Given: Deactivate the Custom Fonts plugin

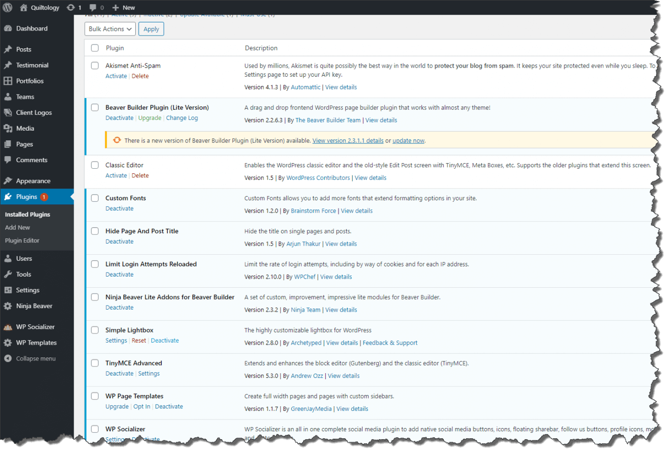Looking at the screenshot, I should [119, 208].
